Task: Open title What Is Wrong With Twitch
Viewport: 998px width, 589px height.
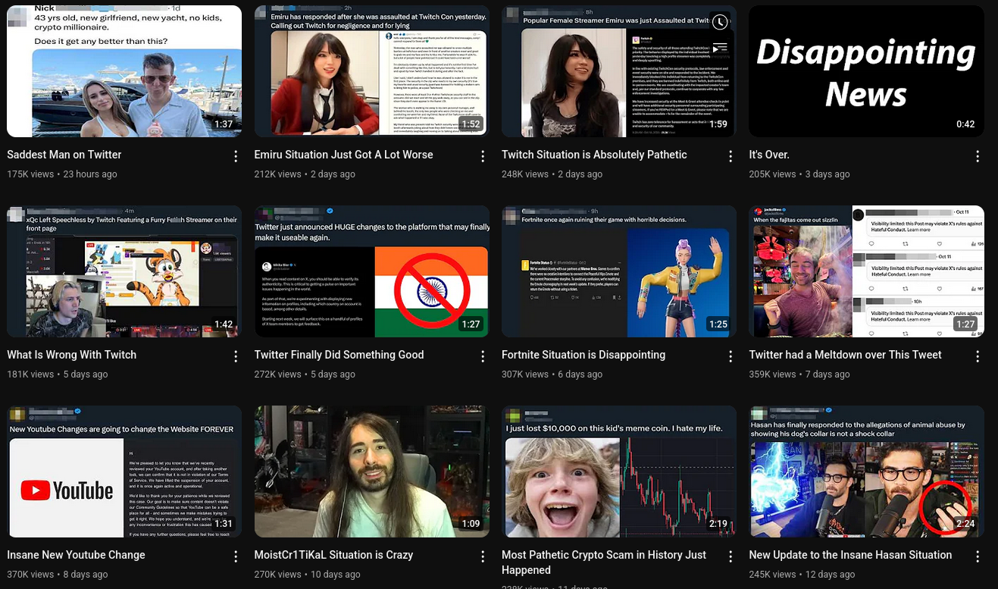Action: click(x=72, y=355)
